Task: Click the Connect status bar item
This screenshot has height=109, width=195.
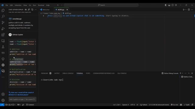Action: pos(30,105)
